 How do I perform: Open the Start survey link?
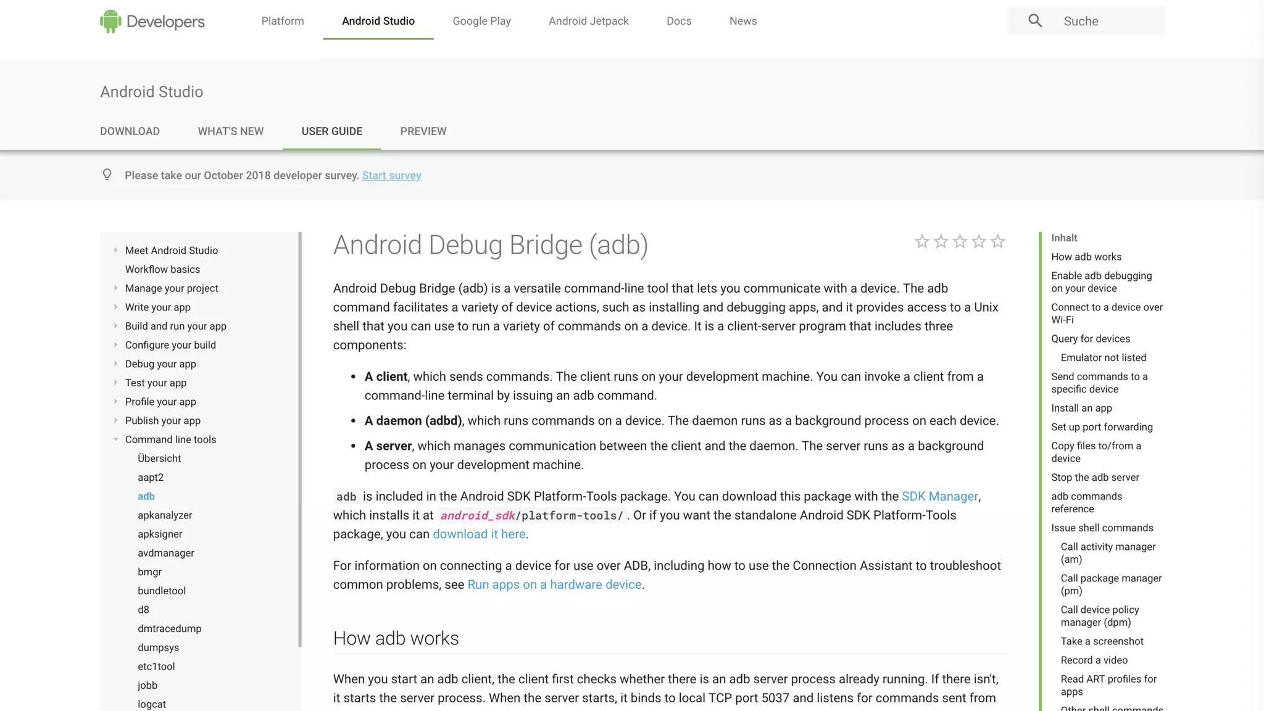(391, 175)
